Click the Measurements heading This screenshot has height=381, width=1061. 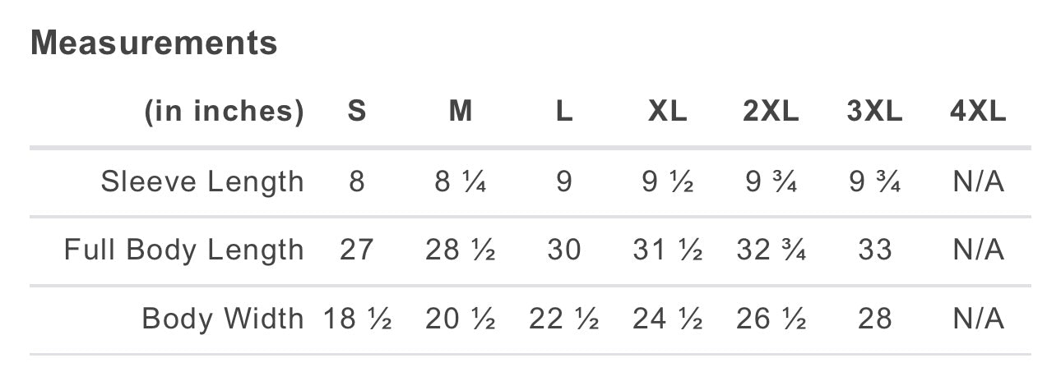coord(154,43)
